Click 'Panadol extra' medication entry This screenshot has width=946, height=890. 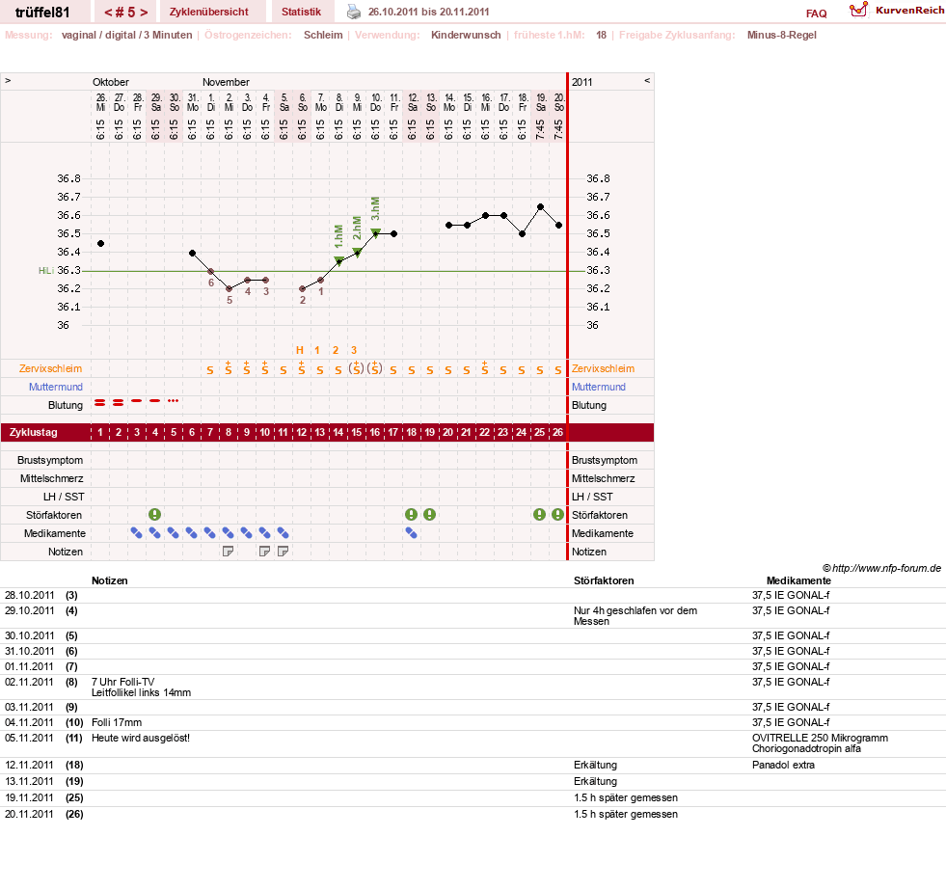pos(783,765)
